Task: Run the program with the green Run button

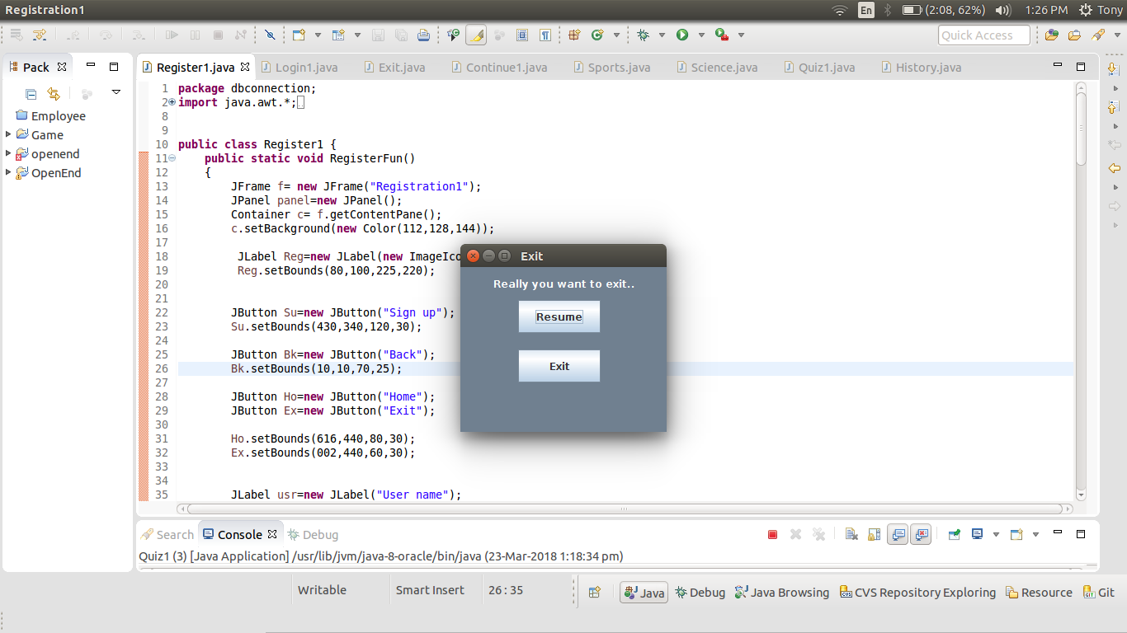Action: point(682,35)
